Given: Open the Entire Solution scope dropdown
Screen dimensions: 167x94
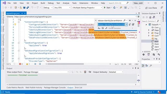Looking at the screenshot, I should 132,28.
